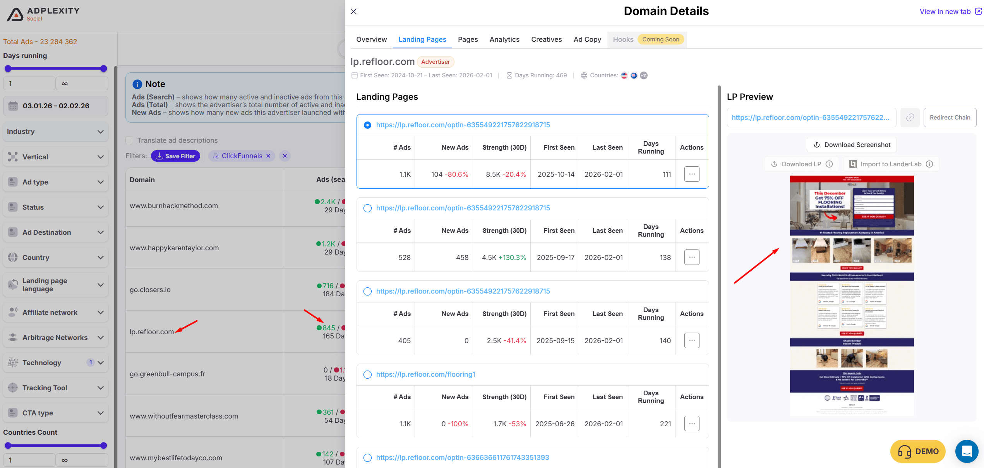The image size is (984, 468).
Task: Enable Translate ad descriptions checkbox
Action: tap(130, 140)
